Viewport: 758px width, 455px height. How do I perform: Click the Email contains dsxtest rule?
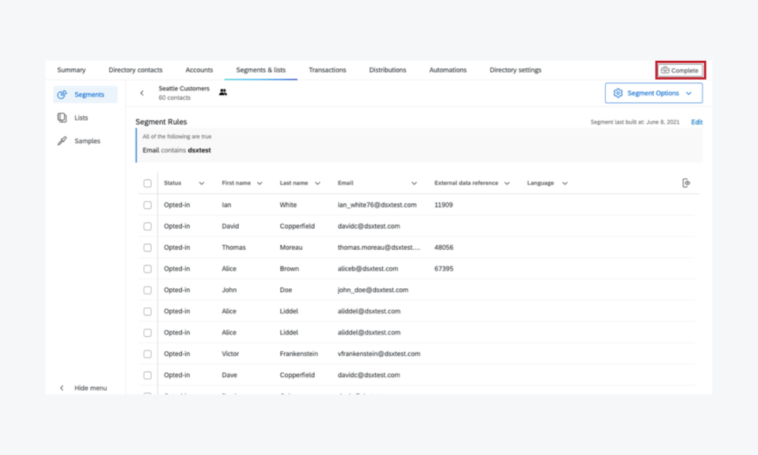point(177,150)
